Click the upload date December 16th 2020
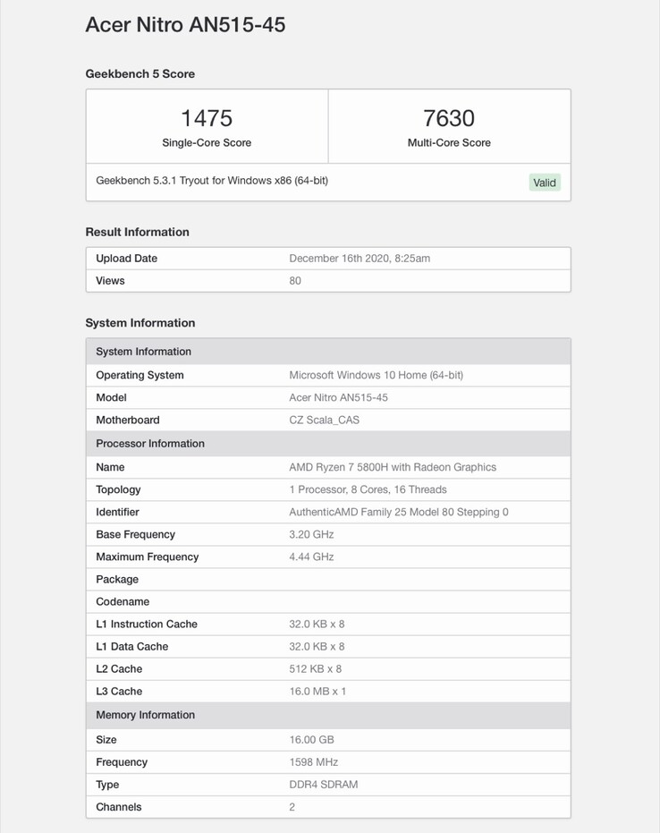 pos(360,259)
